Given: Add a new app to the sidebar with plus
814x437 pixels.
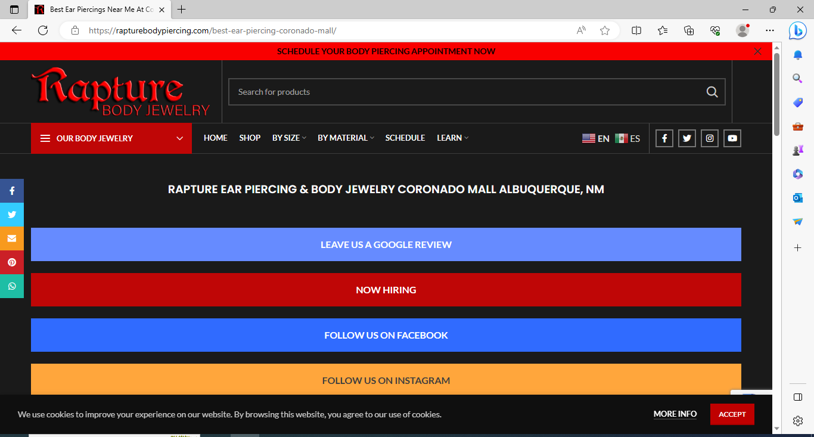Looking at the screenshot, I should tap(798, 247).
